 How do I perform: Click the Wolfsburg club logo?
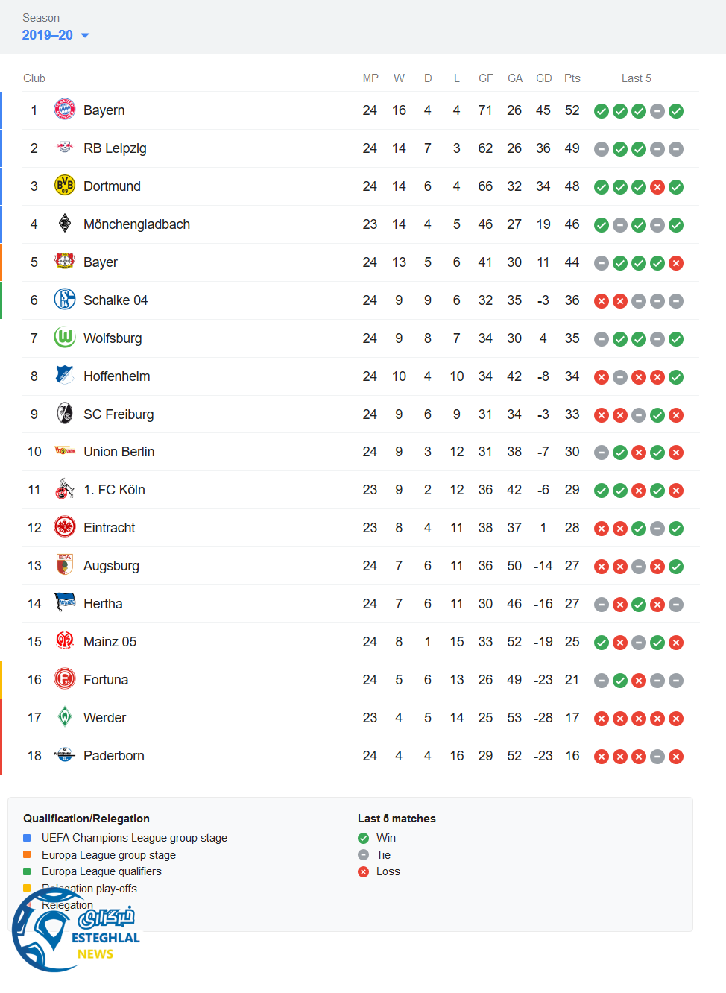65,338
